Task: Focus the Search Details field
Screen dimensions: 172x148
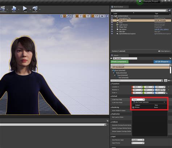Action: (x=137, y=80)
